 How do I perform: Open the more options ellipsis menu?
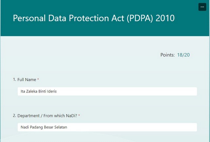tap(202, 7)
